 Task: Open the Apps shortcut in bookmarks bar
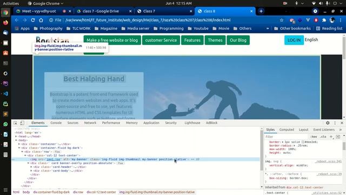coord(22,28)
